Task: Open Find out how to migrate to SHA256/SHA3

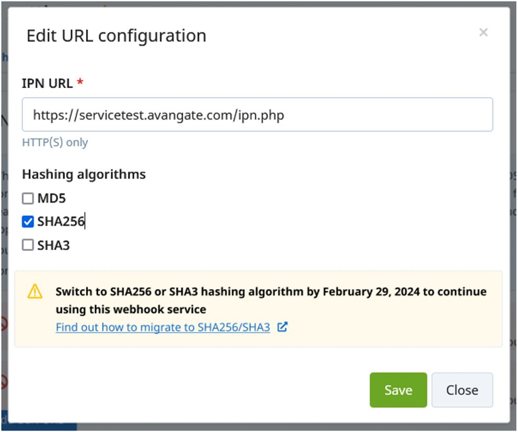Action: (x=163, y=327)
